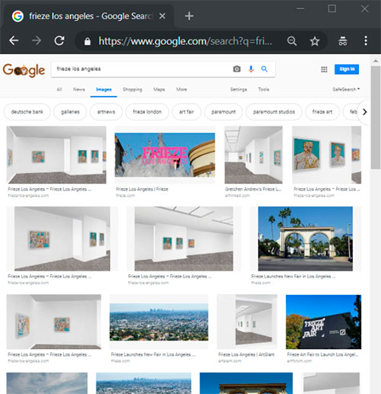Select the artnews filter chip
Screen dimensions: 381x394
[106, 112]
